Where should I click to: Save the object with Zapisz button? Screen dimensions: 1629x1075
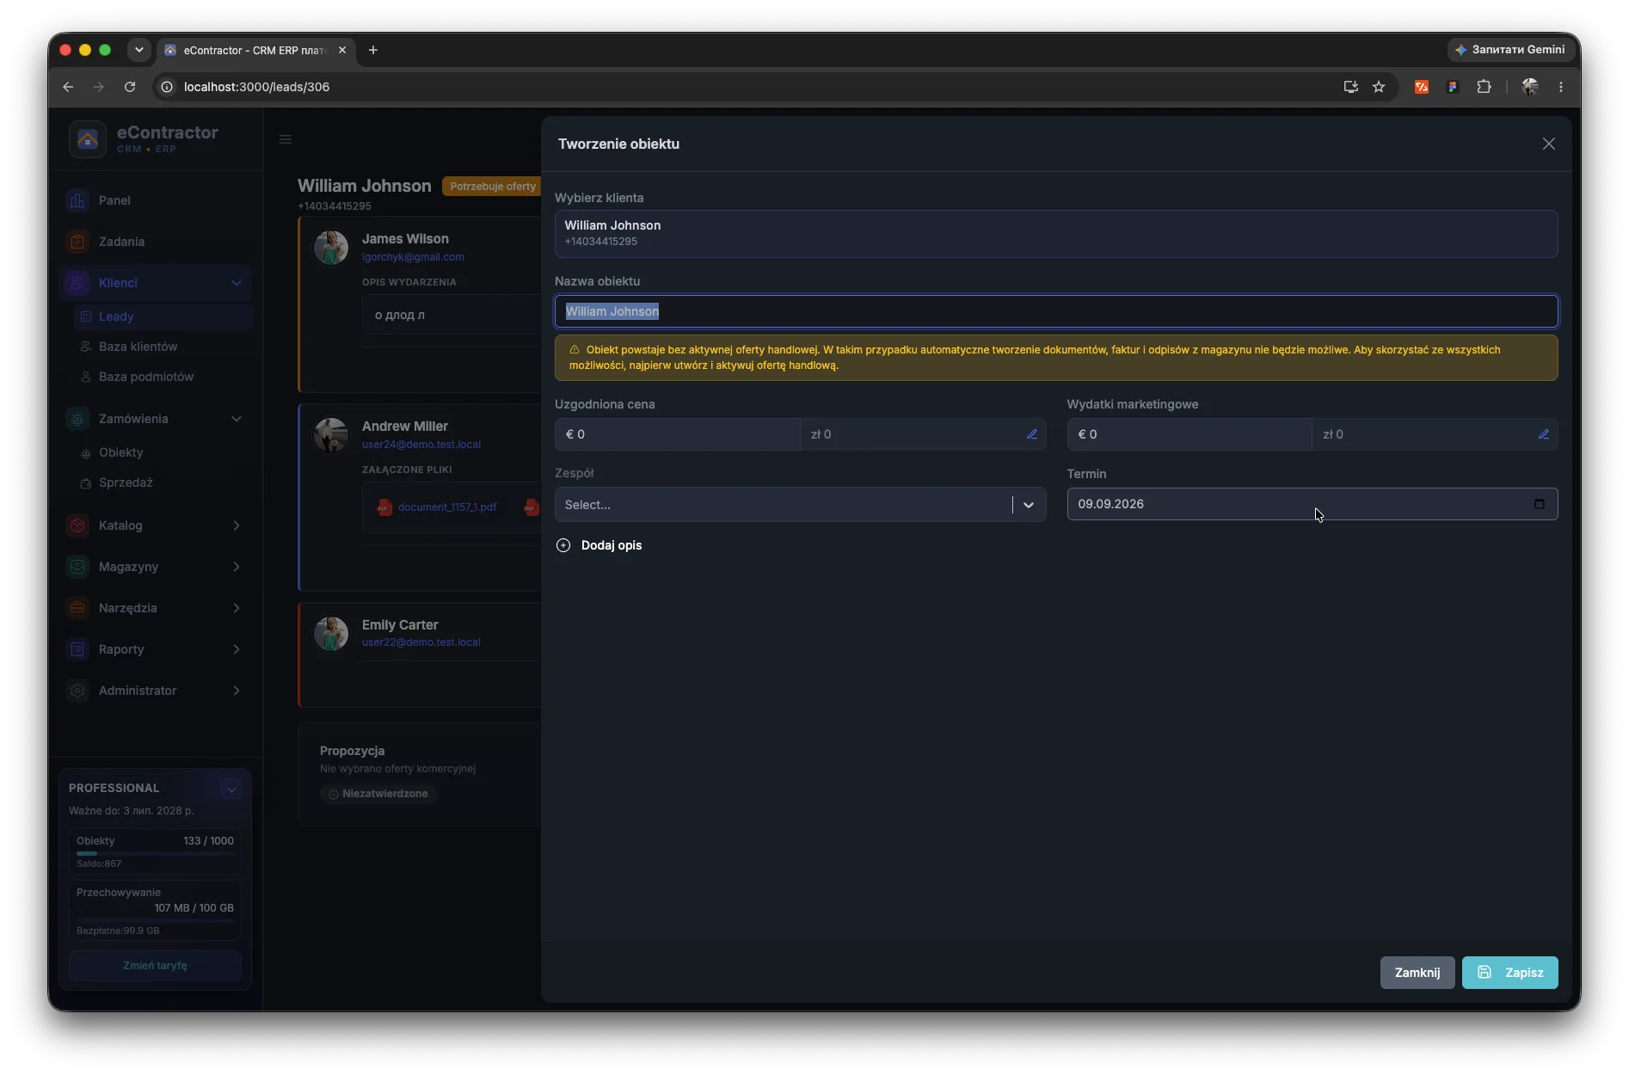click(x=1509, y=973)
